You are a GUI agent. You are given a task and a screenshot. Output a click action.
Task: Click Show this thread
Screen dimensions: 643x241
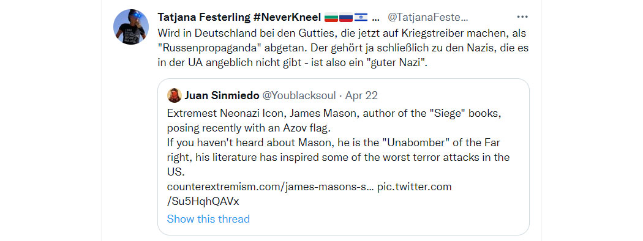(208, 219)
